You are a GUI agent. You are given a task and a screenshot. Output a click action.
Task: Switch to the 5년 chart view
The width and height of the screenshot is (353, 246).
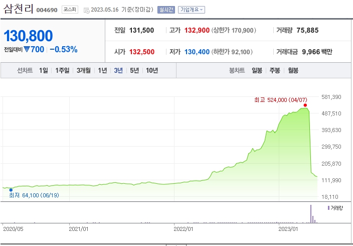point(134,70)
